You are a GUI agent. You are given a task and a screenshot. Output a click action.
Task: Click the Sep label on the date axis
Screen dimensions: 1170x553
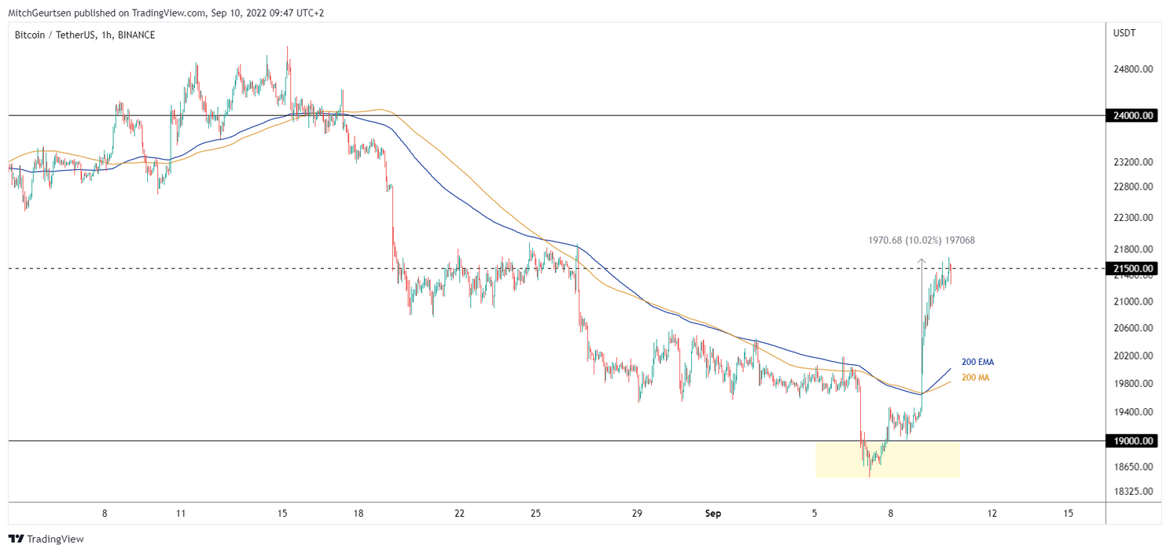[712, 513]
